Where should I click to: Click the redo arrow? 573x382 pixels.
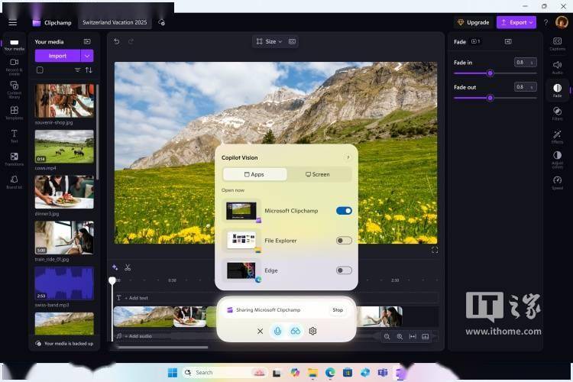pyautogui.click(x=131, y=41)
